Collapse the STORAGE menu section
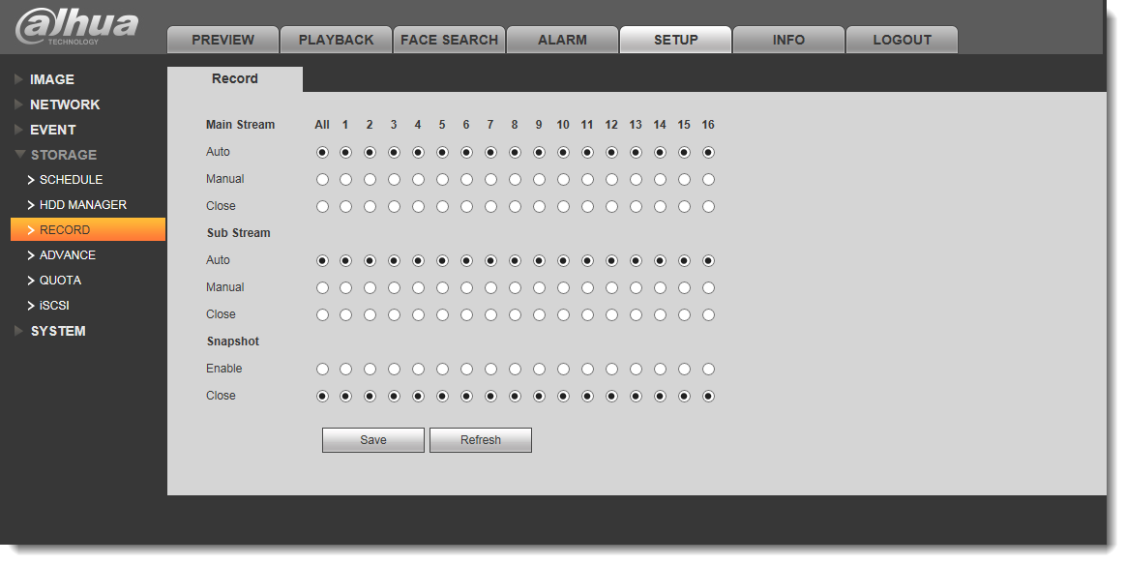The height and width of the screenshot is (564, 1126). (x=63, y=155)
